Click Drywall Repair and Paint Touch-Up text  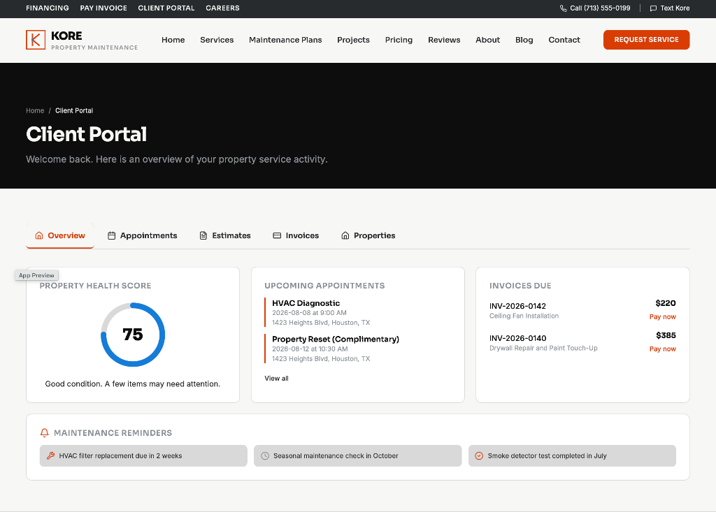(543, 348)
